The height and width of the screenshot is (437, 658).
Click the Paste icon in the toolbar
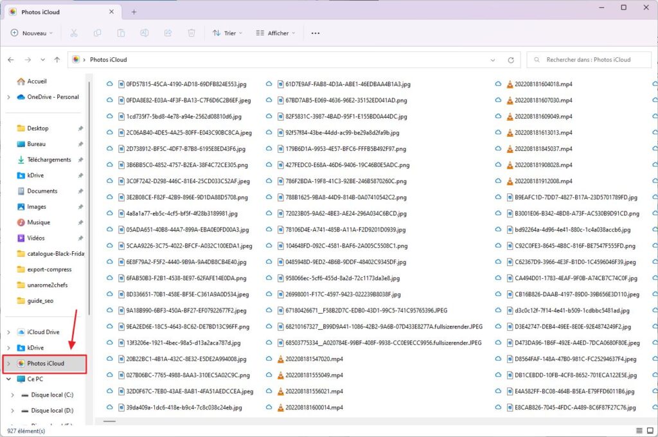(x=121, y=32)
